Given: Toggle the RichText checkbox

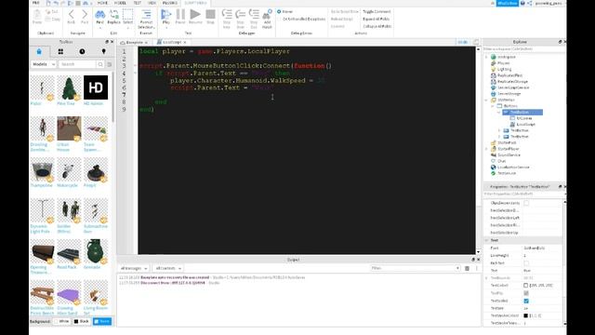Looking at the screenshot, I should [526, 262].
